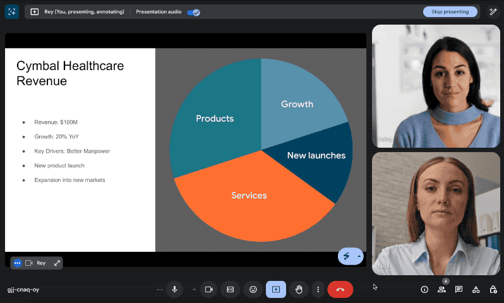Open the chat with everyone panel
The height and width of the screenshot is (303, 504).
459,290
